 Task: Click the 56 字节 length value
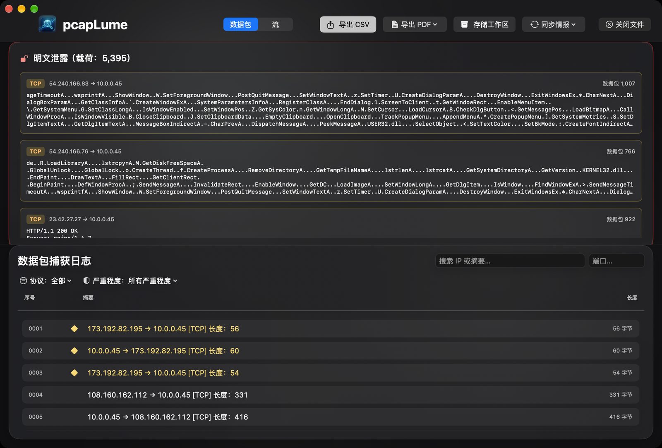pyautogui.click(x=622, y=328)
